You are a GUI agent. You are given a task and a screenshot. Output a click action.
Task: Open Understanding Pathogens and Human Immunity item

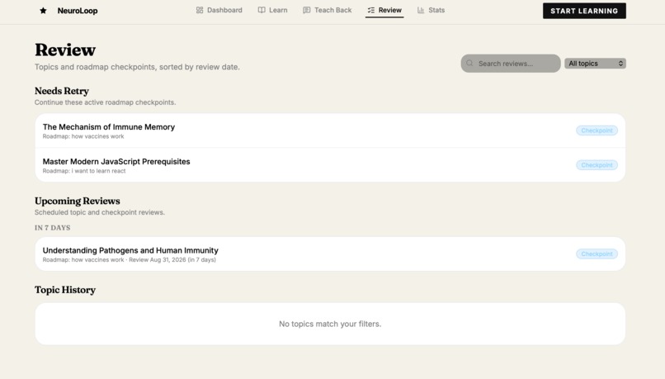click(330, 253)
